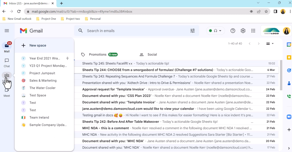Create a New space
This screenshot has width=292, height=152.
pyautogui.click(x=44, y=45)
